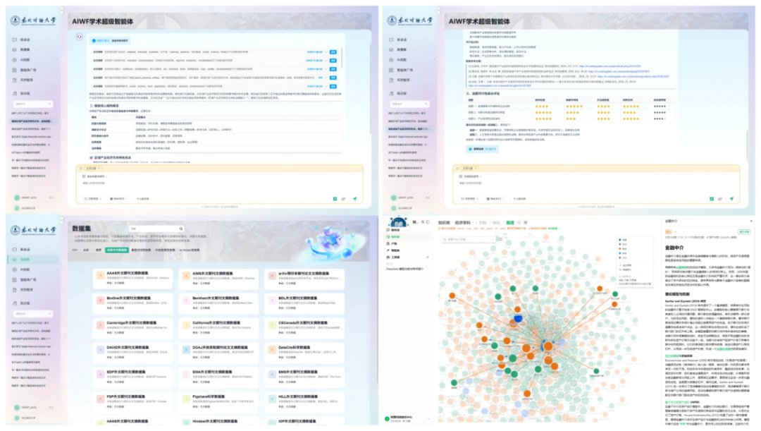Click the large blue node in the graph
This screenshot has width=761, height=431.
(x=519, y=319)
